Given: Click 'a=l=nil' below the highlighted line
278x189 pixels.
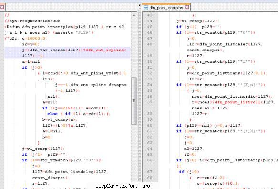Looking at the screenshot, I should click(32, 61).
